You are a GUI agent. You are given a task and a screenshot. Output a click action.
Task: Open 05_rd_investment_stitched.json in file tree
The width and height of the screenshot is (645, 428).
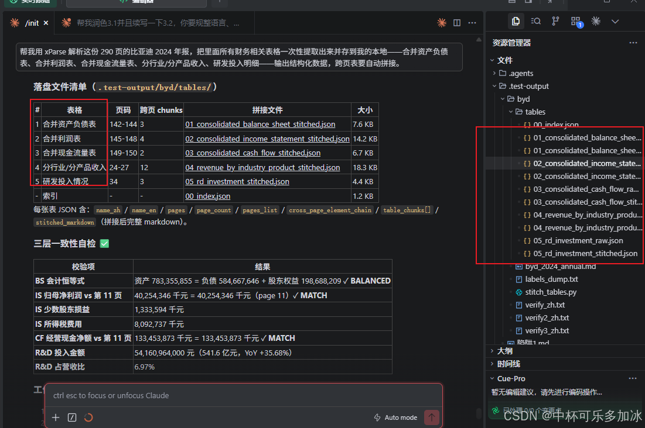point(585,253)
